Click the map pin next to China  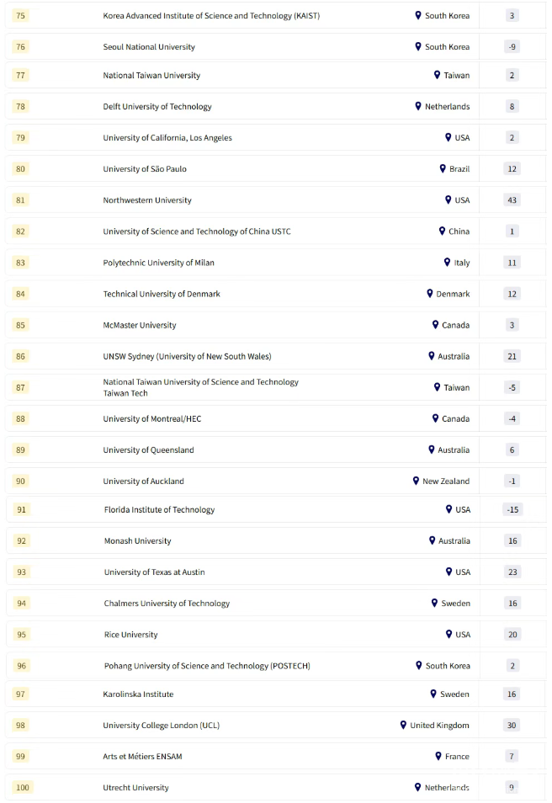[442, 231]
